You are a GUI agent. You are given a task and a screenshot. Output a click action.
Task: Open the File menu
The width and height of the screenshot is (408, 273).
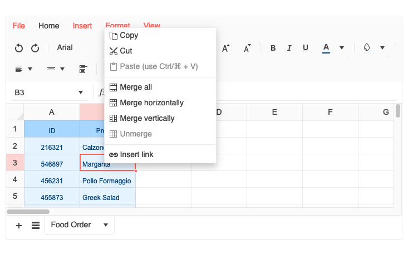coord(19,26)
